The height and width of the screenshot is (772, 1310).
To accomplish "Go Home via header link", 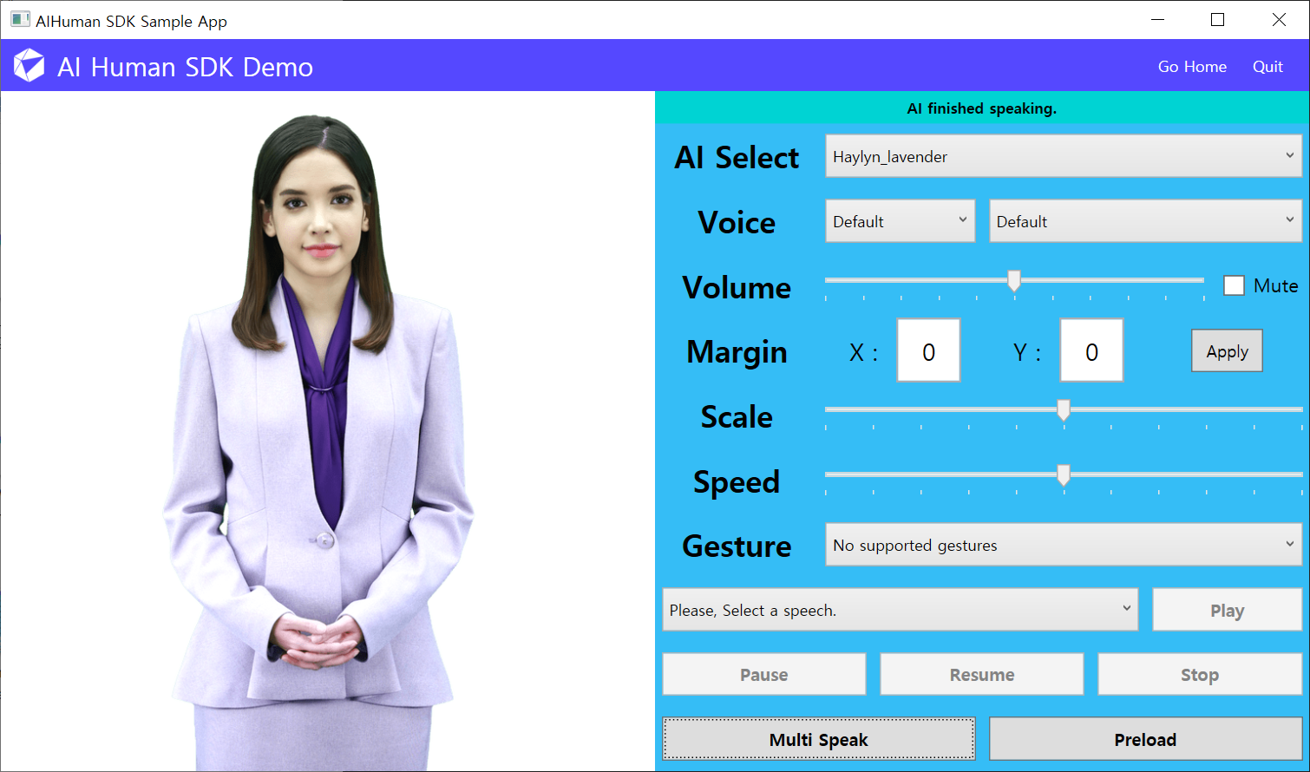I will (x=1192, y=67).
